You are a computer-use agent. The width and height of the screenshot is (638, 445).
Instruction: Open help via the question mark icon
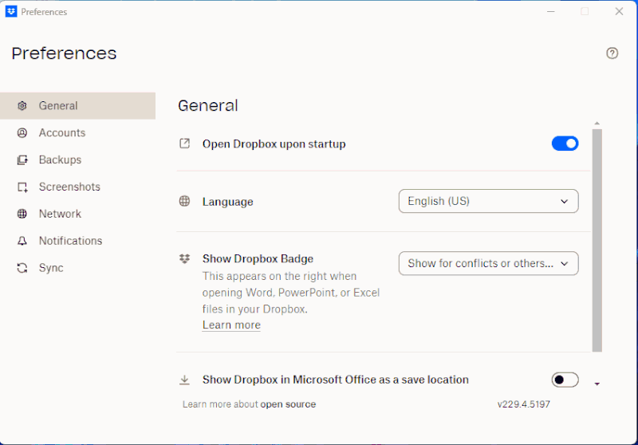point(612,53)
